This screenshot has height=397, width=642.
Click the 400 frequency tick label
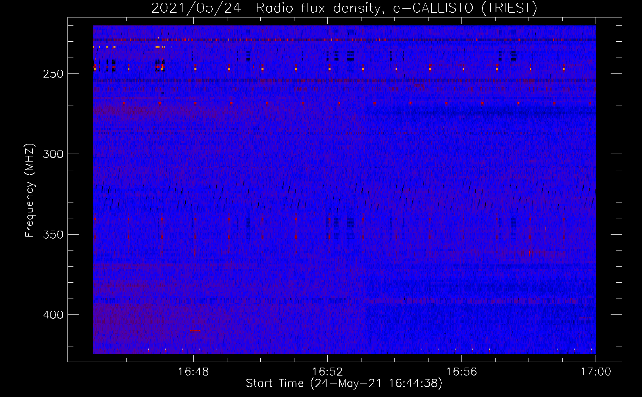pyautogui.click(x=53, y=315)
